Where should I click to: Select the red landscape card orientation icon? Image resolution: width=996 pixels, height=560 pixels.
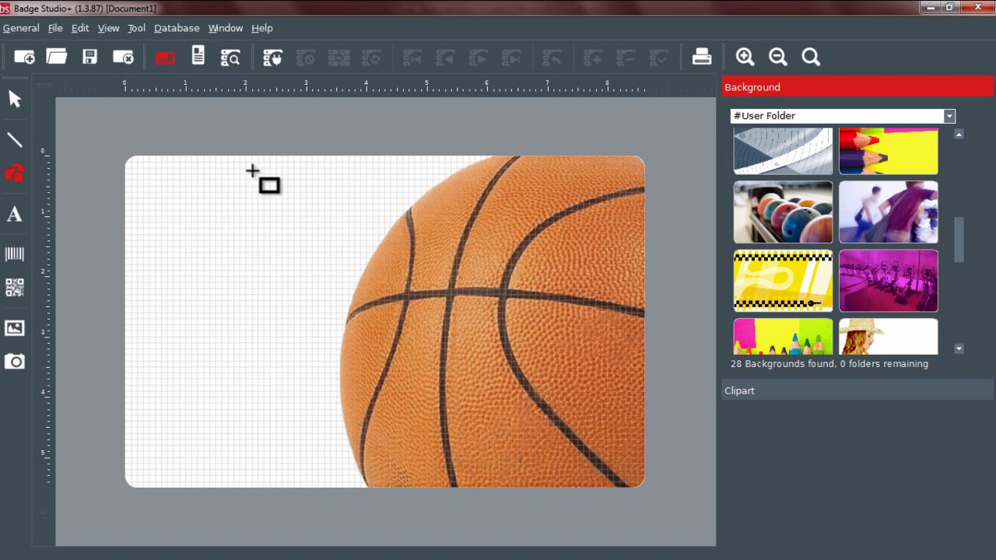(165, 58)
